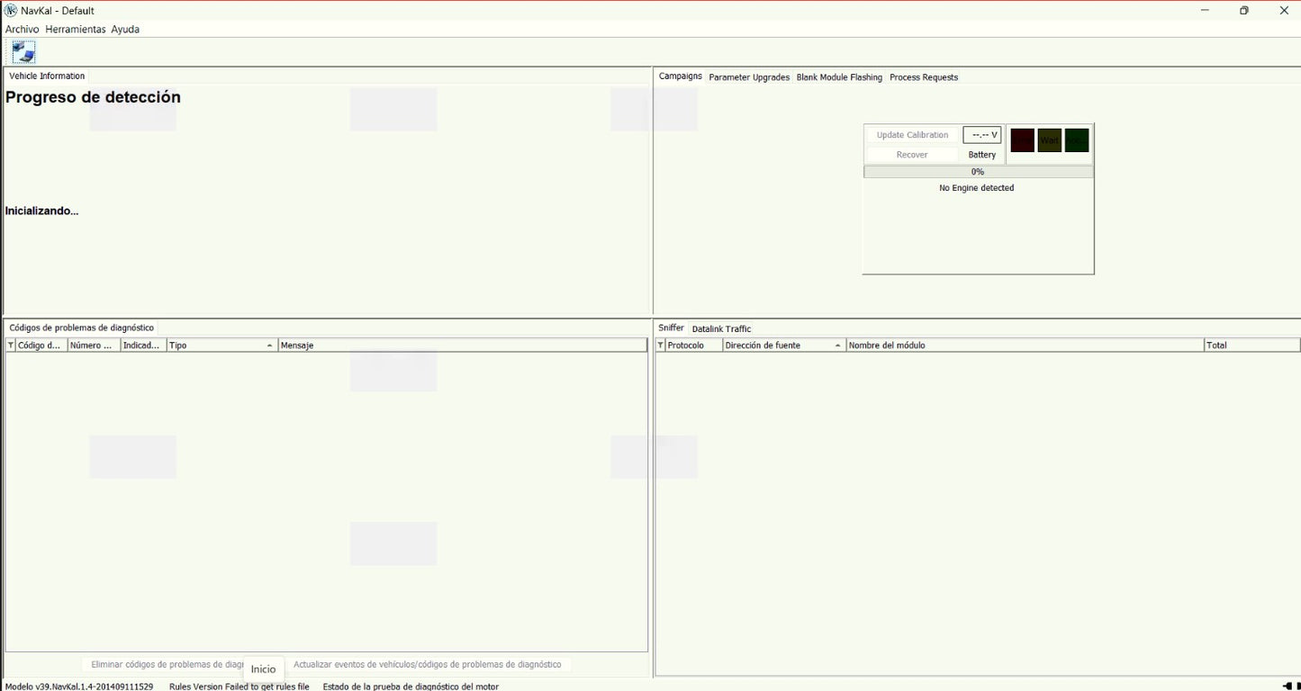Viewport: 1301px width, 691px height.
Task: Click the Update Calibration button
Action: coord(912,135)
